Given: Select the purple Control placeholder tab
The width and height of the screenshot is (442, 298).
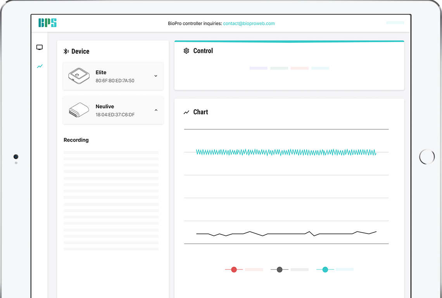Looking at the screenshot, I should coord(258,68).
